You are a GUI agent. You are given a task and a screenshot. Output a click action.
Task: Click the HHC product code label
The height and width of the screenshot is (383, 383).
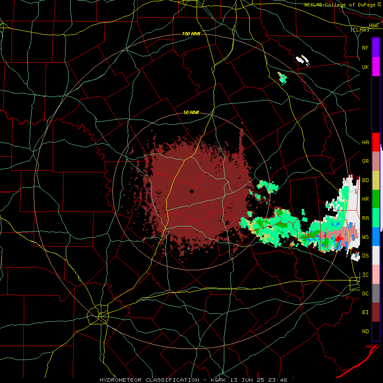tap(374, 26)
